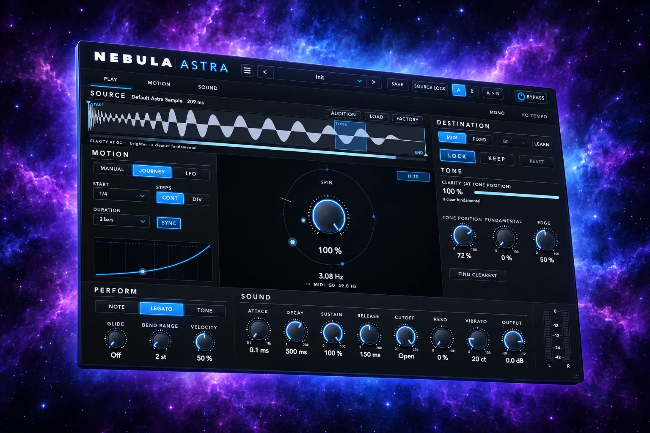Click the FIND CLEAREST button

tap(477, 275)
